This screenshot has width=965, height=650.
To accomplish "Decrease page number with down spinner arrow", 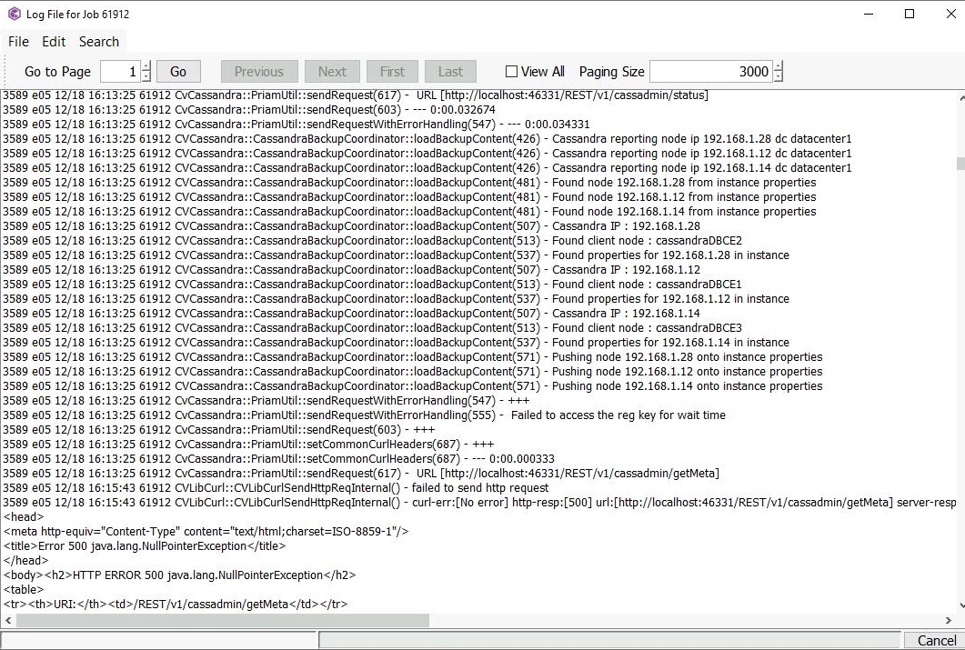I will click(x=146, y=77).
